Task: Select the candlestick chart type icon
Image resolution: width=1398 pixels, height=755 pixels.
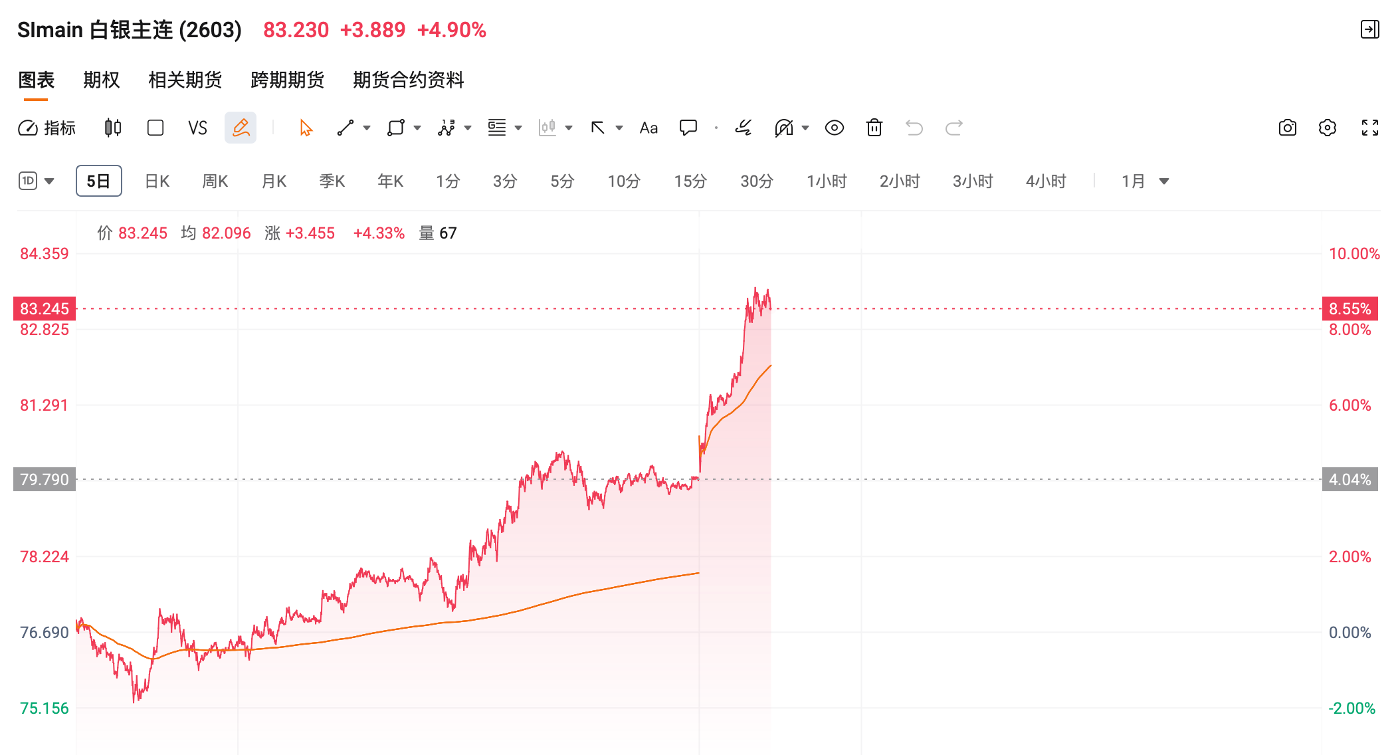Action: pyautogui.click(x=112, y=128)
